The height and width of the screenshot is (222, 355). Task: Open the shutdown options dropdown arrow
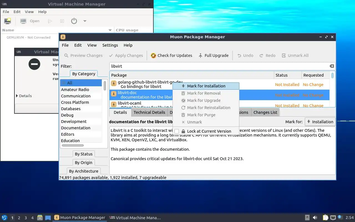[85, 21]
